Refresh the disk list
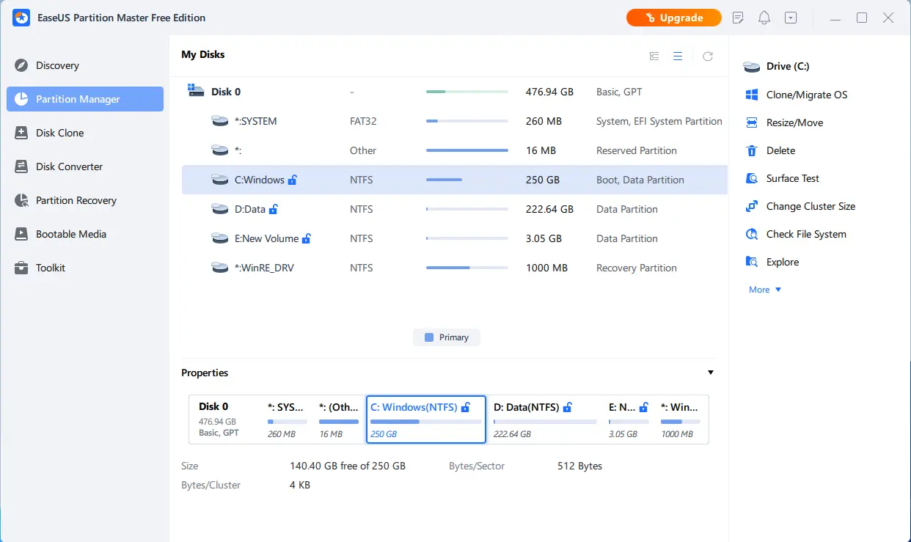 pyautogui.click(x=708, y=56)
